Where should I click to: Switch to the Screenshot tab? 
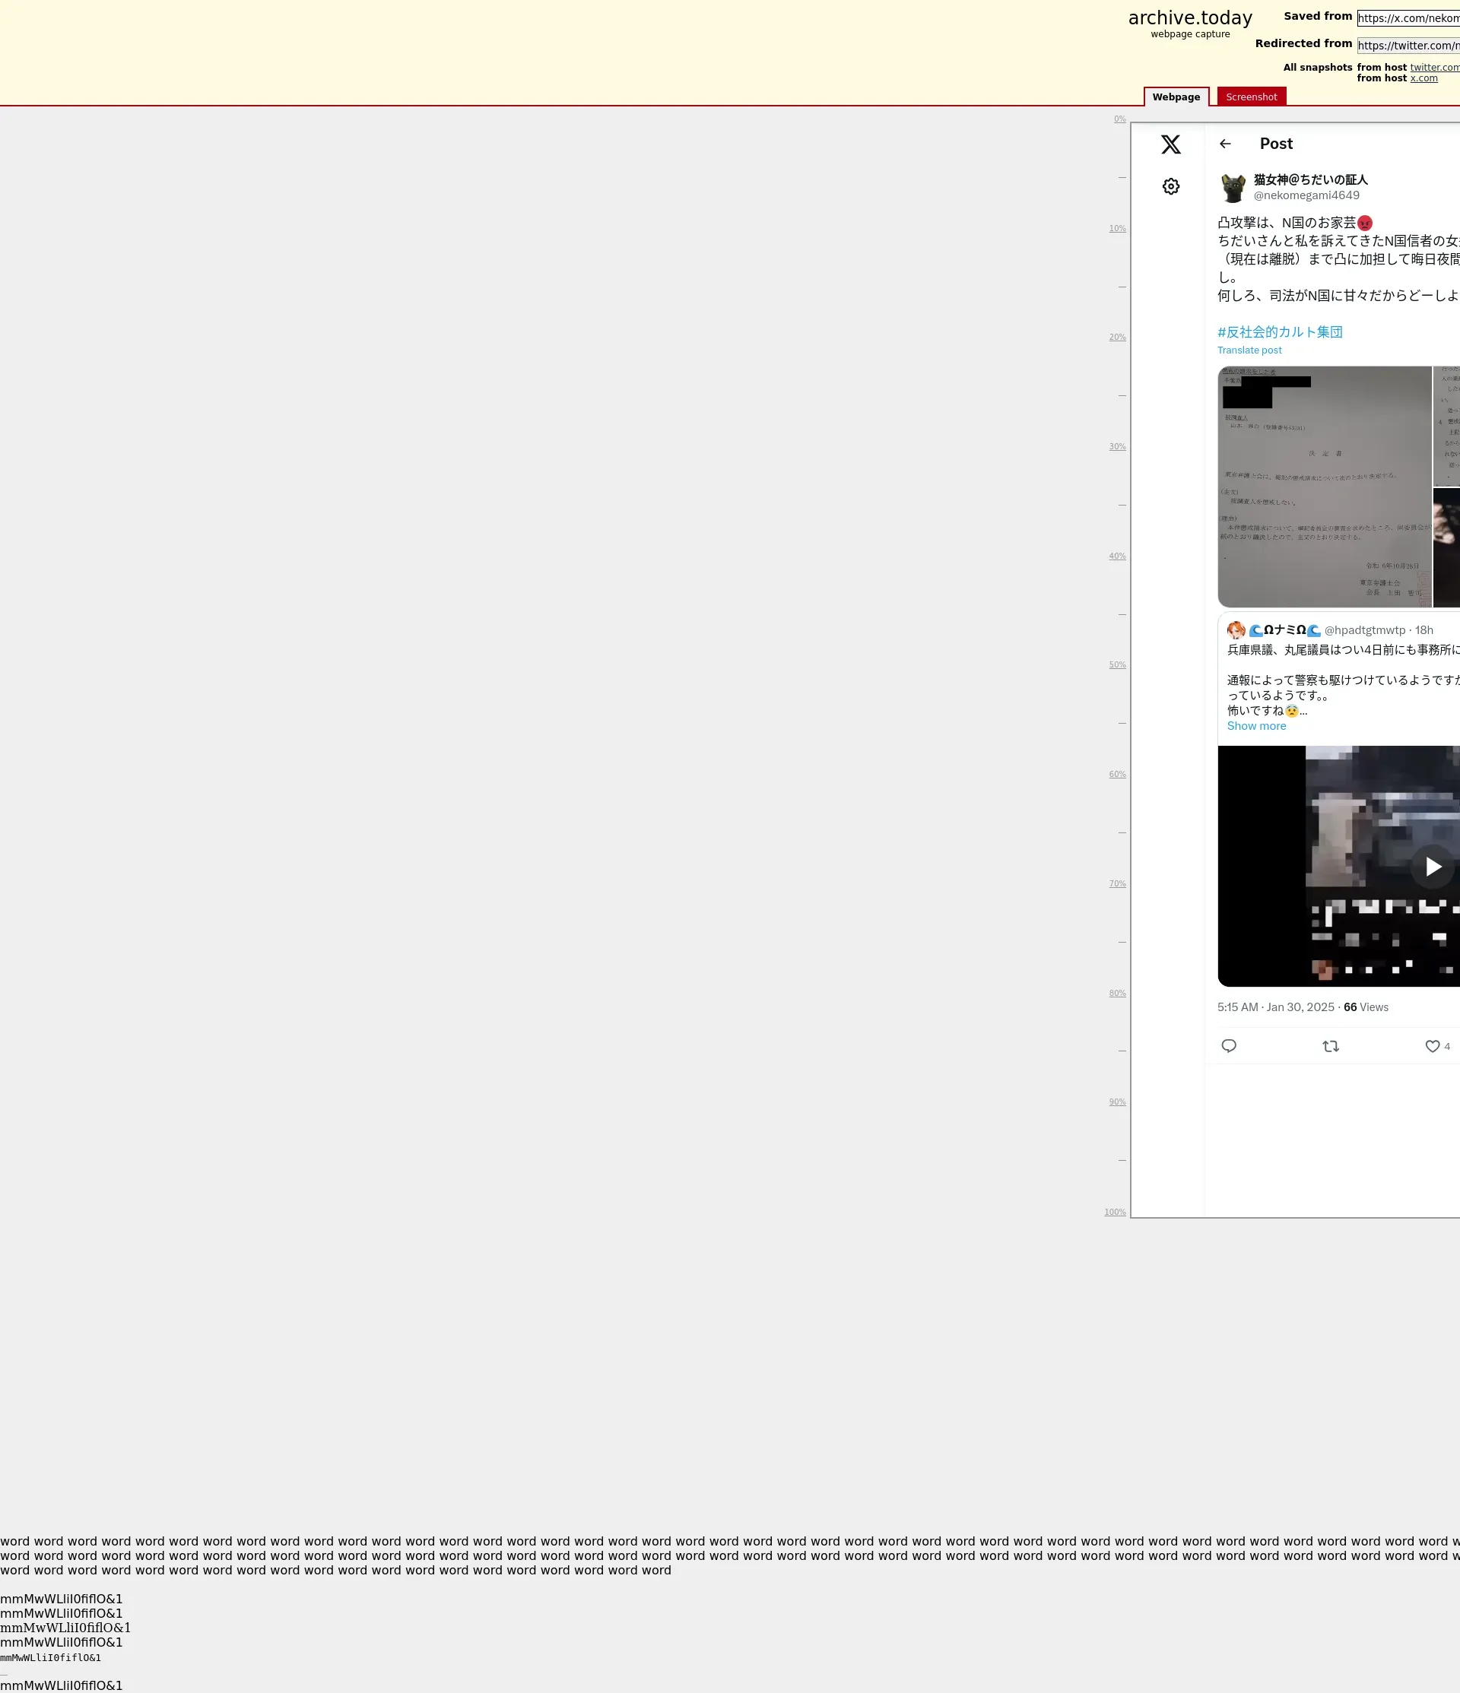[1251, 97]
